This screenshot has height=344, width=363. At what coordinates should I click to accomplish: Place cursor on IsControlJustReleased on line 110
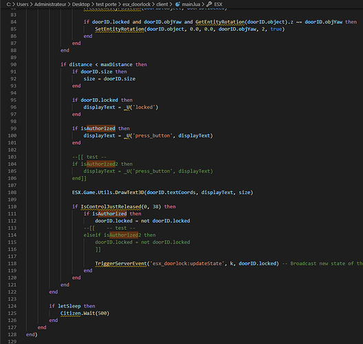coord(111,206)
